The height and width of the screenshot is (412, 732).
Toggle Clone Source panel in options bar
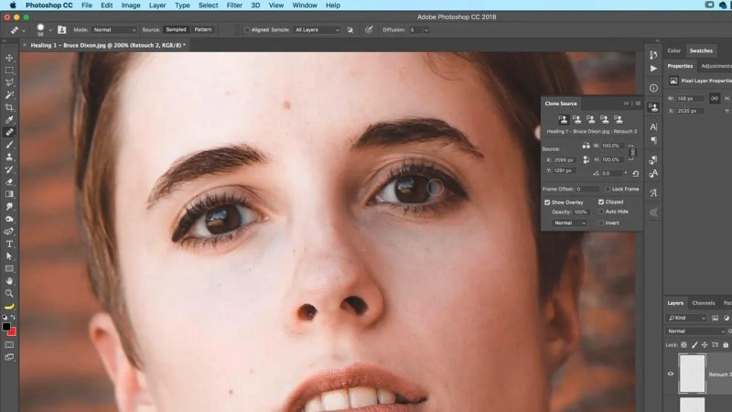tap(61, 29)
